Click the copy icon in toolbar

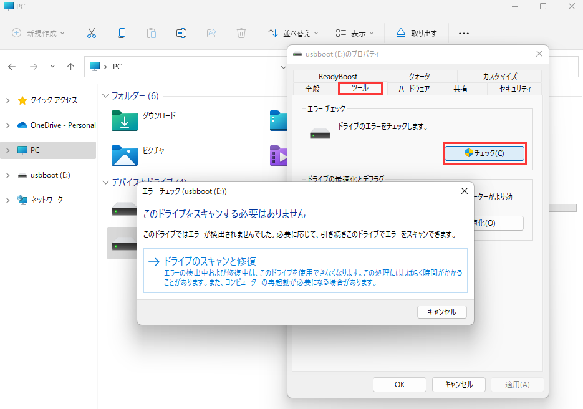[x=122, y=33]
